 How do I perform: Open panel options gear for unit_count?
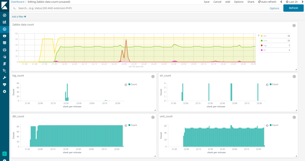[294, 117]
